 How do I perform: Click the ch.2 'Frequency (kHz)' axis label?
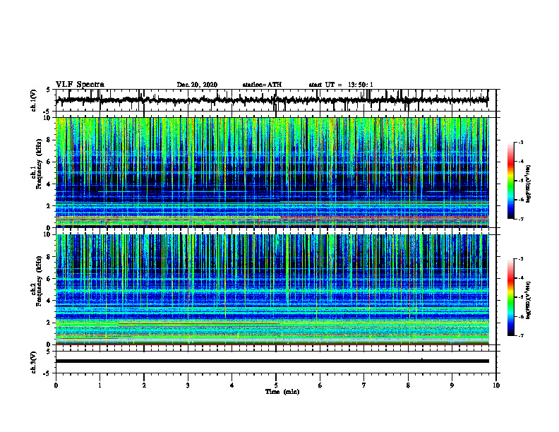[39, 281]
